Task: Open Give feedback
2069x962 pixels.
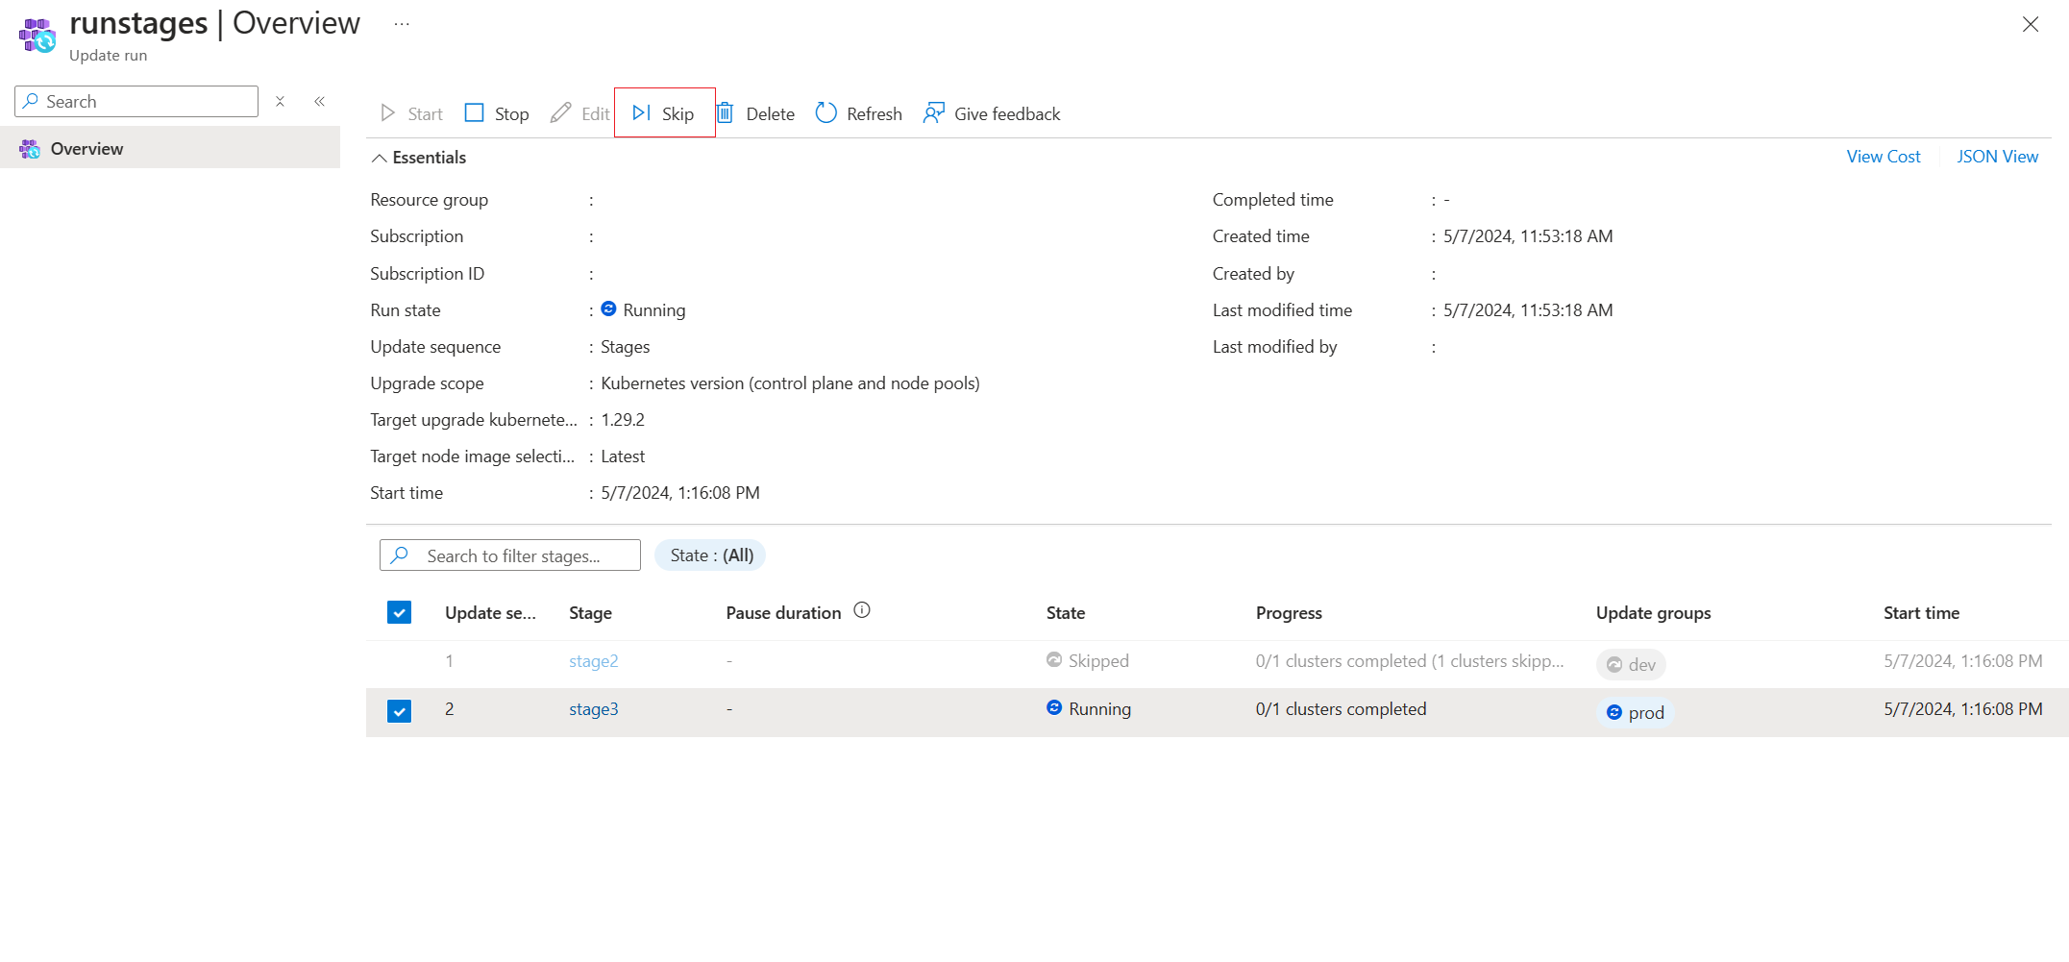Action: [x=992, y=113]
